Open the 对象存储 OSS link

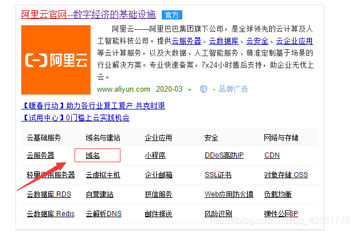coord(286,175)
